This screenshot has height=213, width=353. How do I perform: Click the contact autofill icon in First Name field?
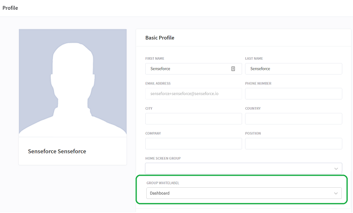(x=233, y=69)
